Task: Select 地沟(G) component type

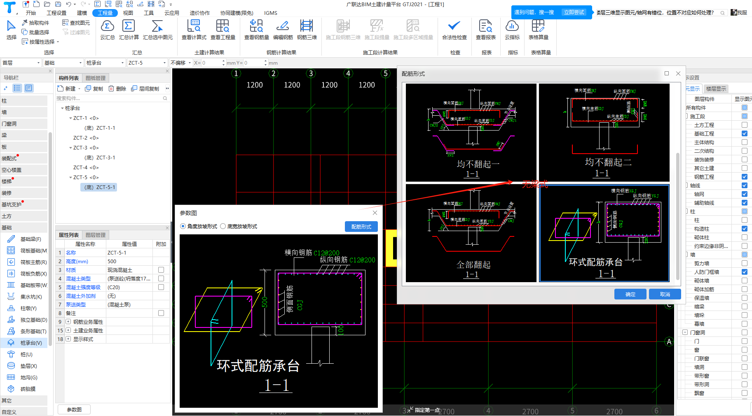Action: (x=22, y=377)
